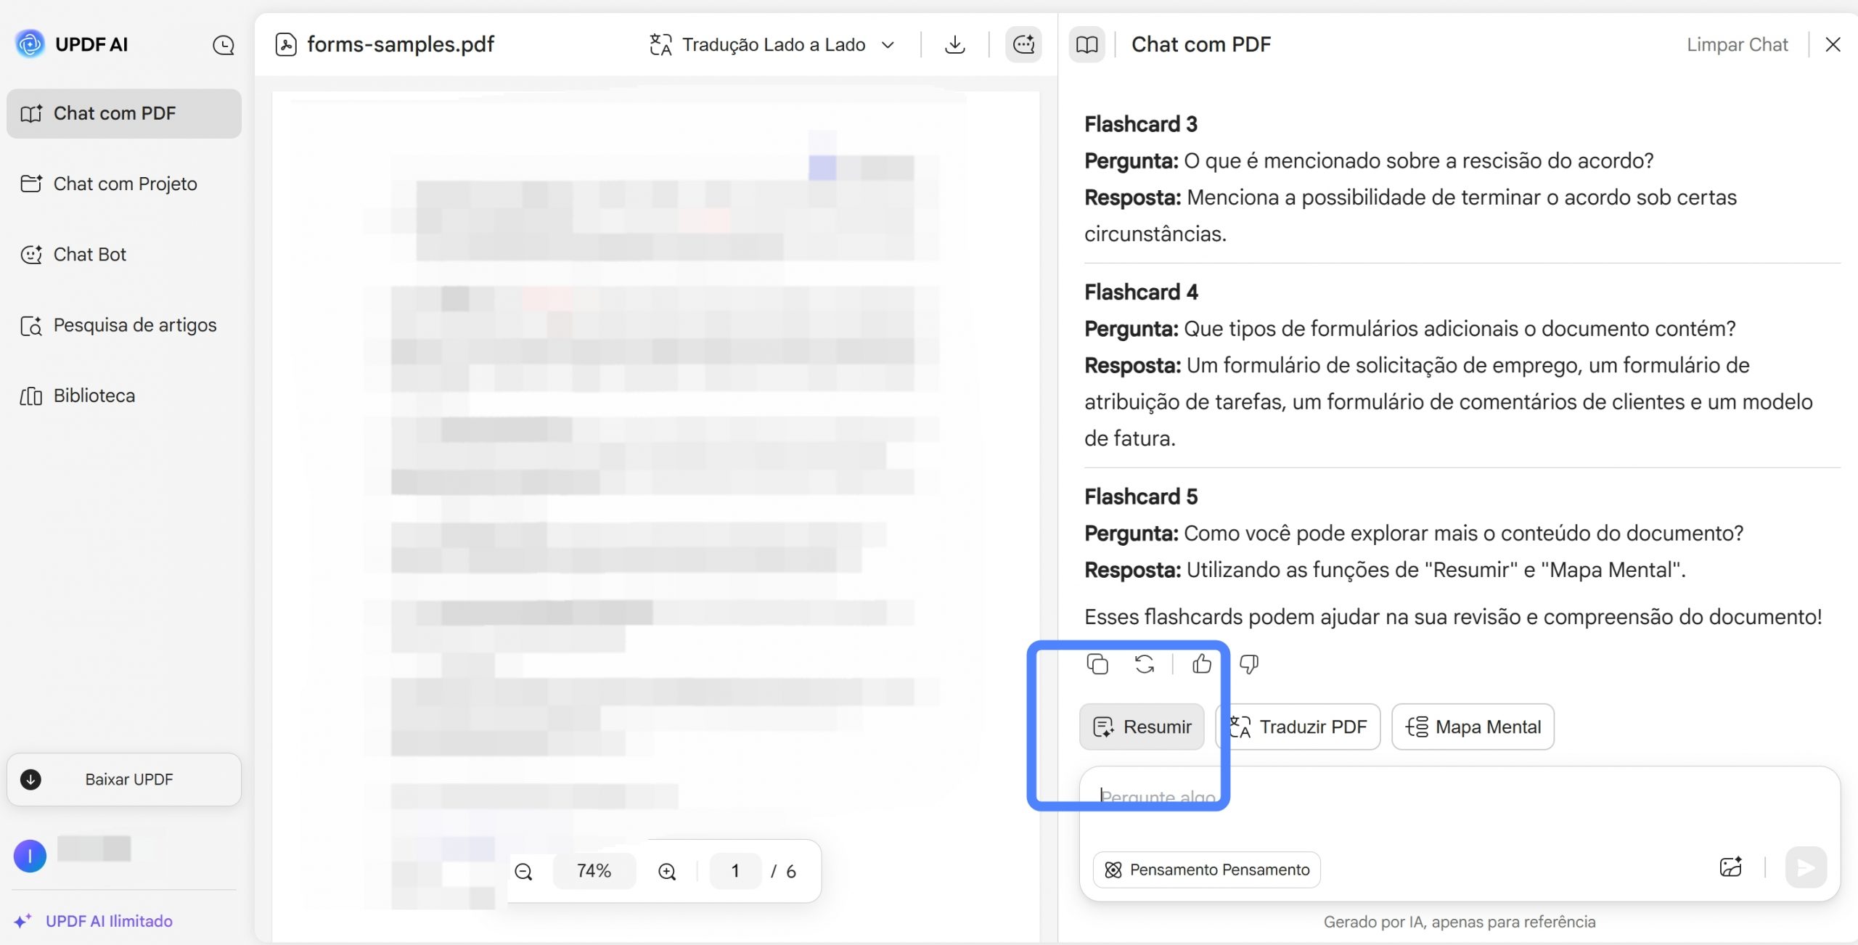This screenshot has height=945, width=1858.
Task: Click the page number field
Action: point(734,871)
